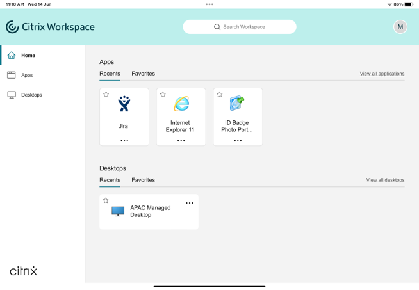Open more options for APAC Managed Desktop
This screenshot has height=290, width=419.
pos(190,203)
